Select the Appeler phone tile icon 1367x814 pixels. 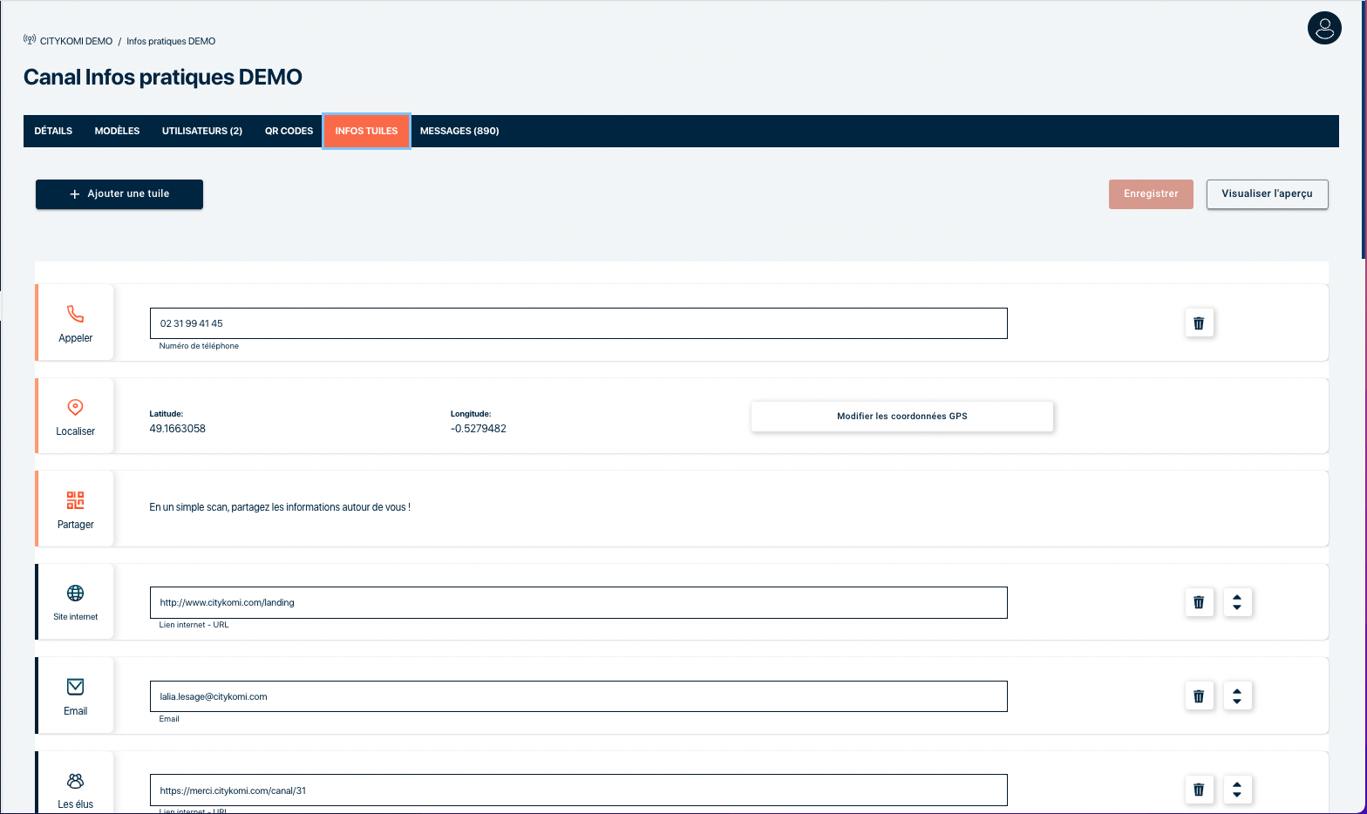pos(76,322)
